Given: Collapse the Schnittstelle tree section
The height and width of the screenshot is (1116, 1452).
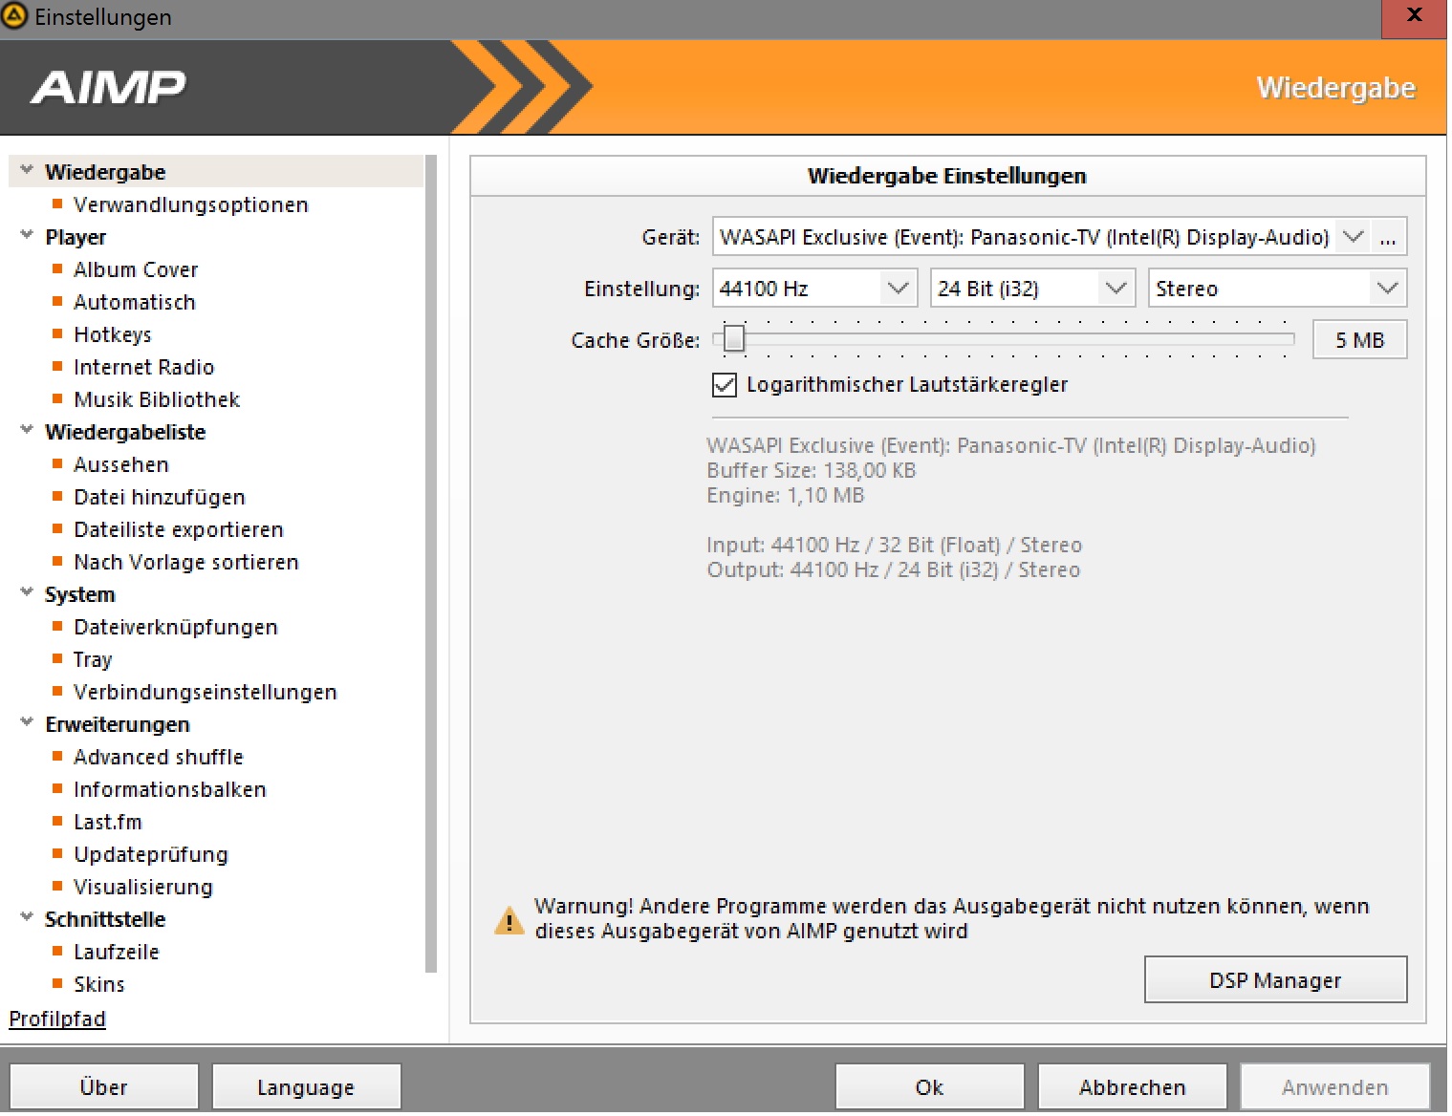Looking at the screenshot, I should (x=27, y=917).
